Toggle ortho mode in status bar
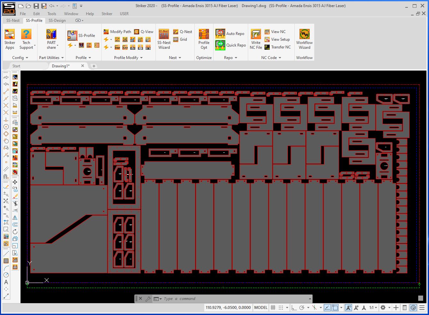 (294, 308)
